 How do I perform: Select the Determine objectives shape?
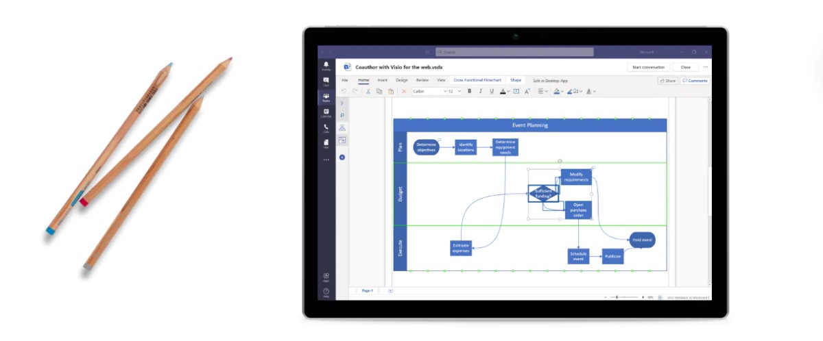click(426, 147)
